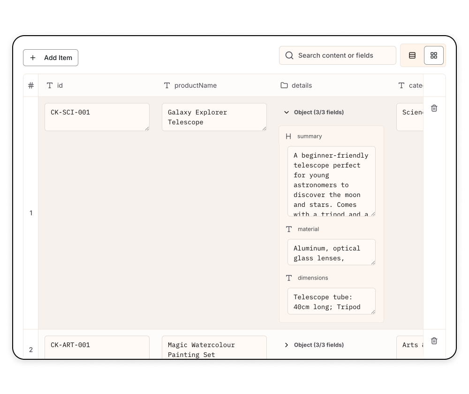Click the text icon beside material
This screenshot has height=394, width=469.
(288, 229)
